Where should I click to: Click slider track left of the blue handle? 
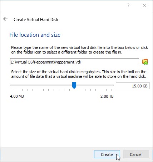click(x=41, y=85)
